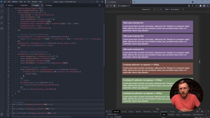Open Run menu in VS Code
210x118 pixels.
coord(29,2)
